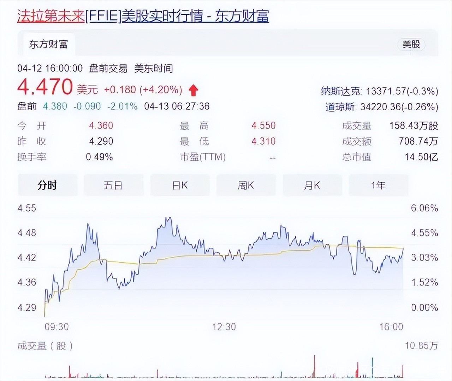
Task: Click the 成交量（股）volume label
Action: (x=45, y=346)
